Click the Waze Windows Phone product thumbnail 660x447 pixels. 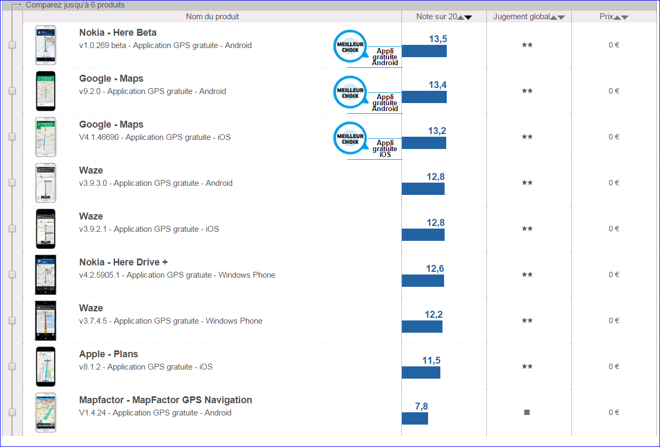[45, 320]
